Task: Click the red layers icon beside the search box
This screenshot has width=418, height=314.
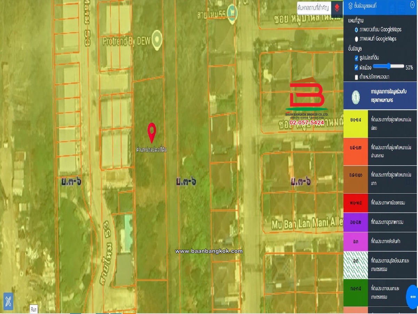Action: point(337,7)
